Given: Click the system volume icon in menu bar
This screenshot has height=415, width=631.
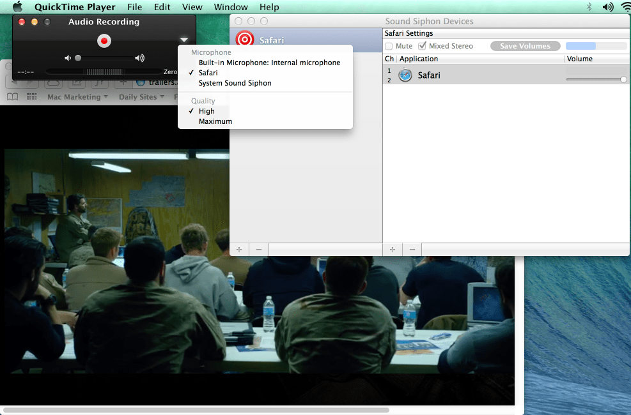Looking at the screenshot, I should coord(607,7).
